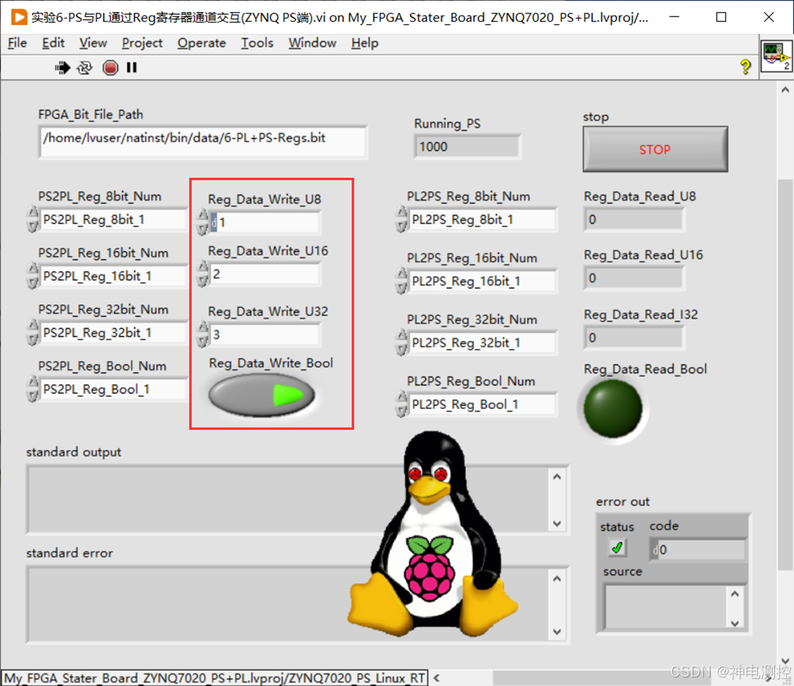Click the standard output scroll down arrow
794x686 pixels.
tap(557, 523)
